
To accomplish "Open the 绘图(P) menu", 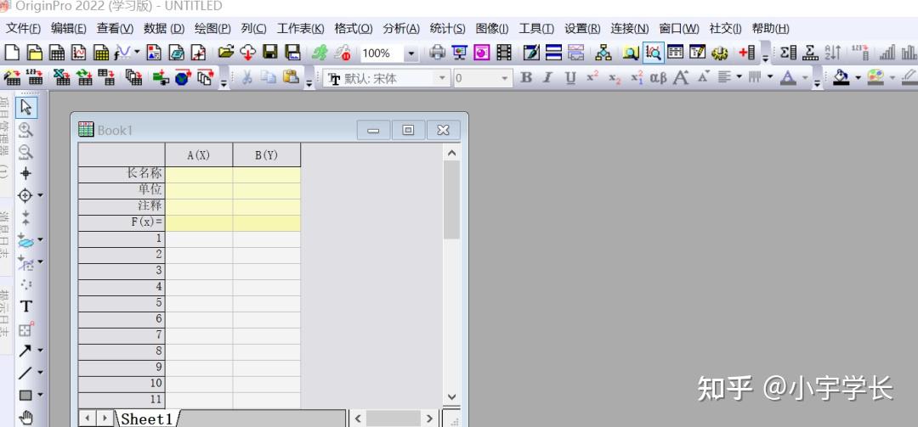I will pyautogui.click(x=212, y=29).
